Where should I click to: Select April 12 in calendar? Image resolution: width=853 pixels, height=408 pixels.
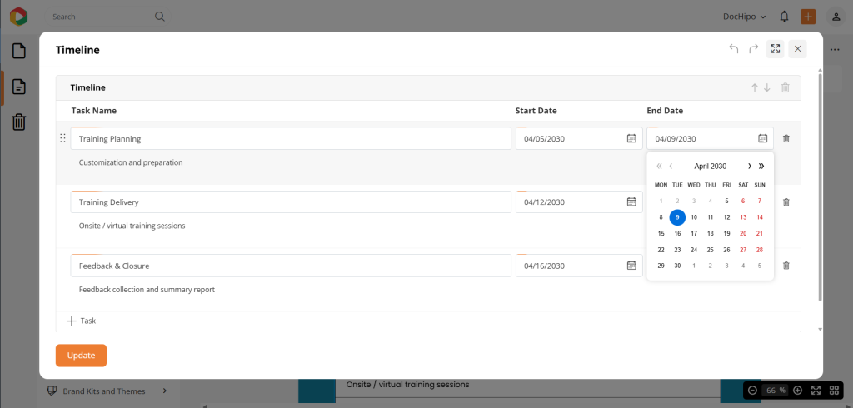[x=726, y=217]
